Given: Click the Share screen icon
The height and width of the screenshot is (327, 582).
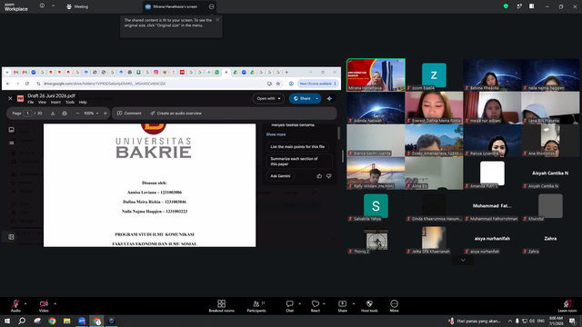Looking at the screenshot, I should pyautogui.click(x=342, y=306).
